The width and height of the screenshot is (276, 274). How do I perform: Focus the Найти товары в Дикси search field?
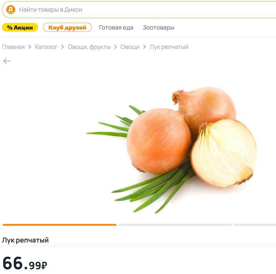pyautogui.click(x=139, y=10)
